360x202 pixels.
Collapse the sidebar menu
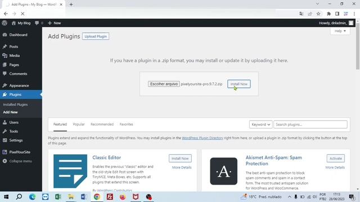pos(20,161)
